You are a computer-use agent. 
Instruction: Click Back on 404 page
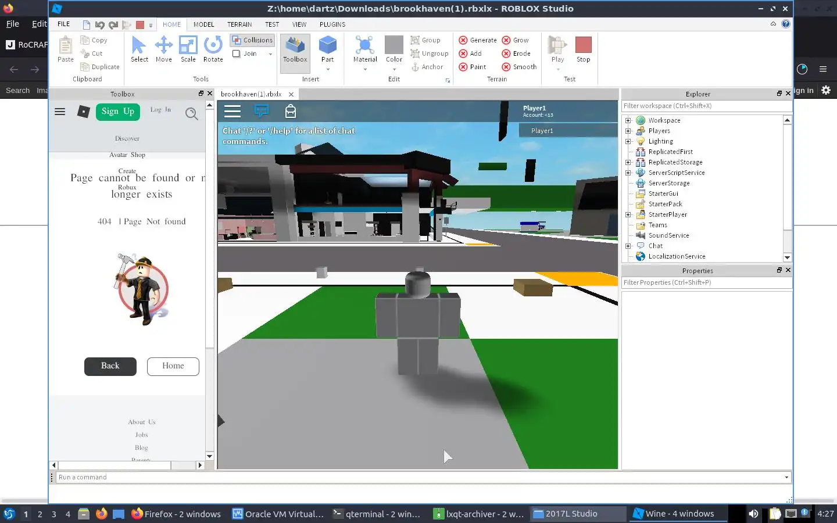tap(110, 366)
